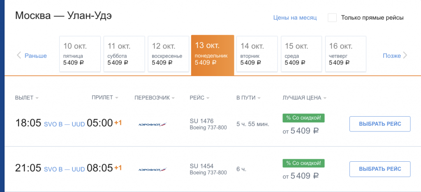Select the 10 окт. пятница date tab

pos(80,54)
